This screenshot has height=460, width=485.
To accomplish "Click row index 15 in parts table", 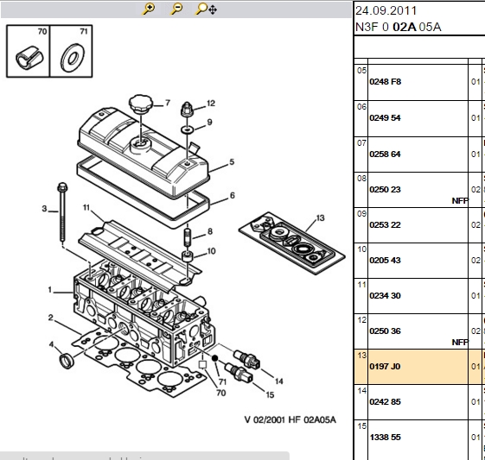I will tap(361, 426).
